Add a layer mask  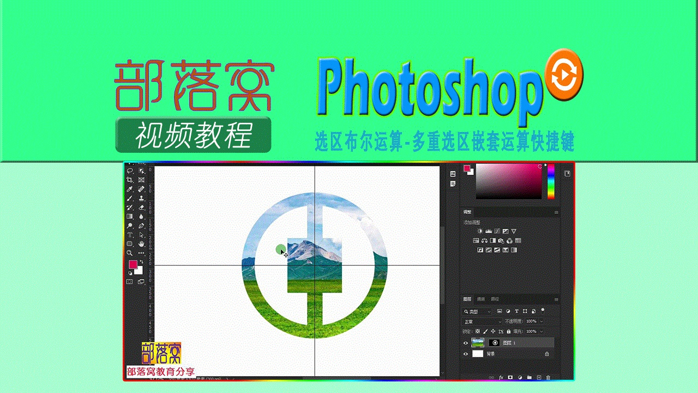pyautogui.click(x=510, y=377)
